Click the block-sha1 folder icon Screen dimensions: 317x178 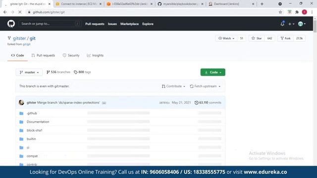tap(21, 131)
